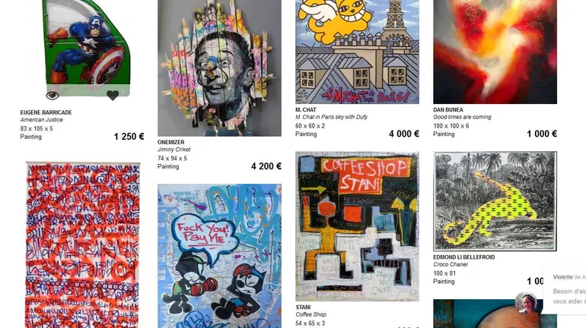The width and height of the screenshot is (586, 328).
Task: View the Croco Chanel artwork image
Action: click(x=495, y=201)
